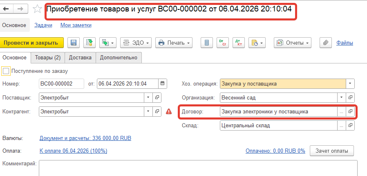367x176 pixels.
Task: Click the document structure list icon
Action: click(x=207, y=43)
